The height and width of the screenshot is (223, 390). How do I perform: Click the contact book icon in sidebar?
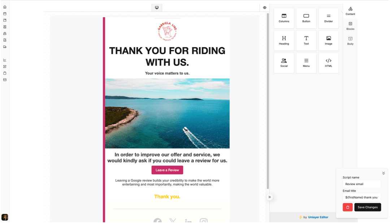(5, 27)
